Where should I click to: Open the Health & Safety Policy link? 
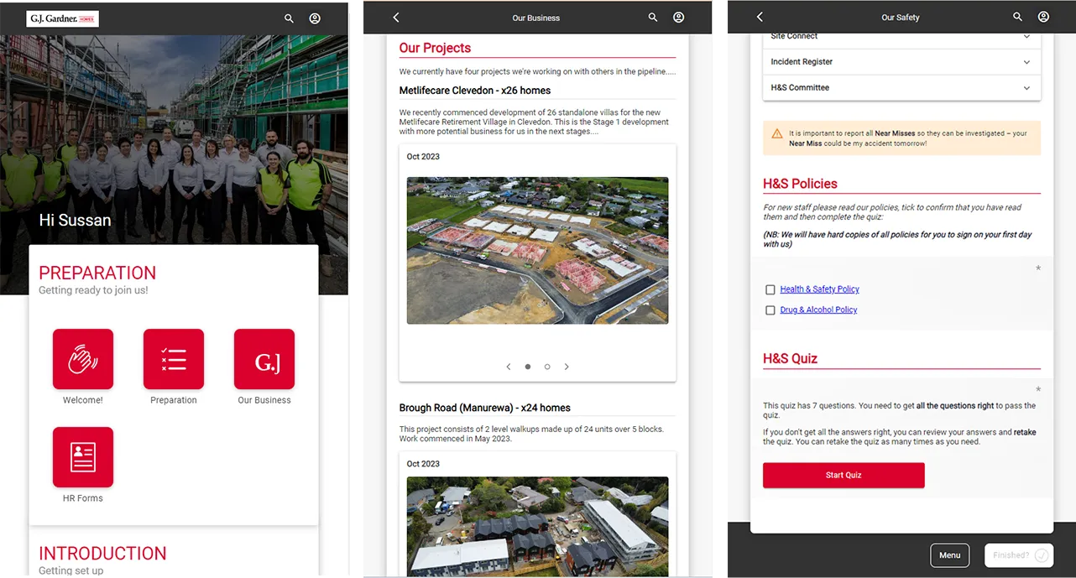819,289
